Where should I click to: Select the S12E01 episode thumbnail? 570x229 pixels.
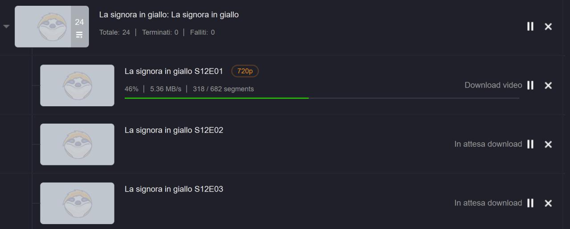(77, 85)
